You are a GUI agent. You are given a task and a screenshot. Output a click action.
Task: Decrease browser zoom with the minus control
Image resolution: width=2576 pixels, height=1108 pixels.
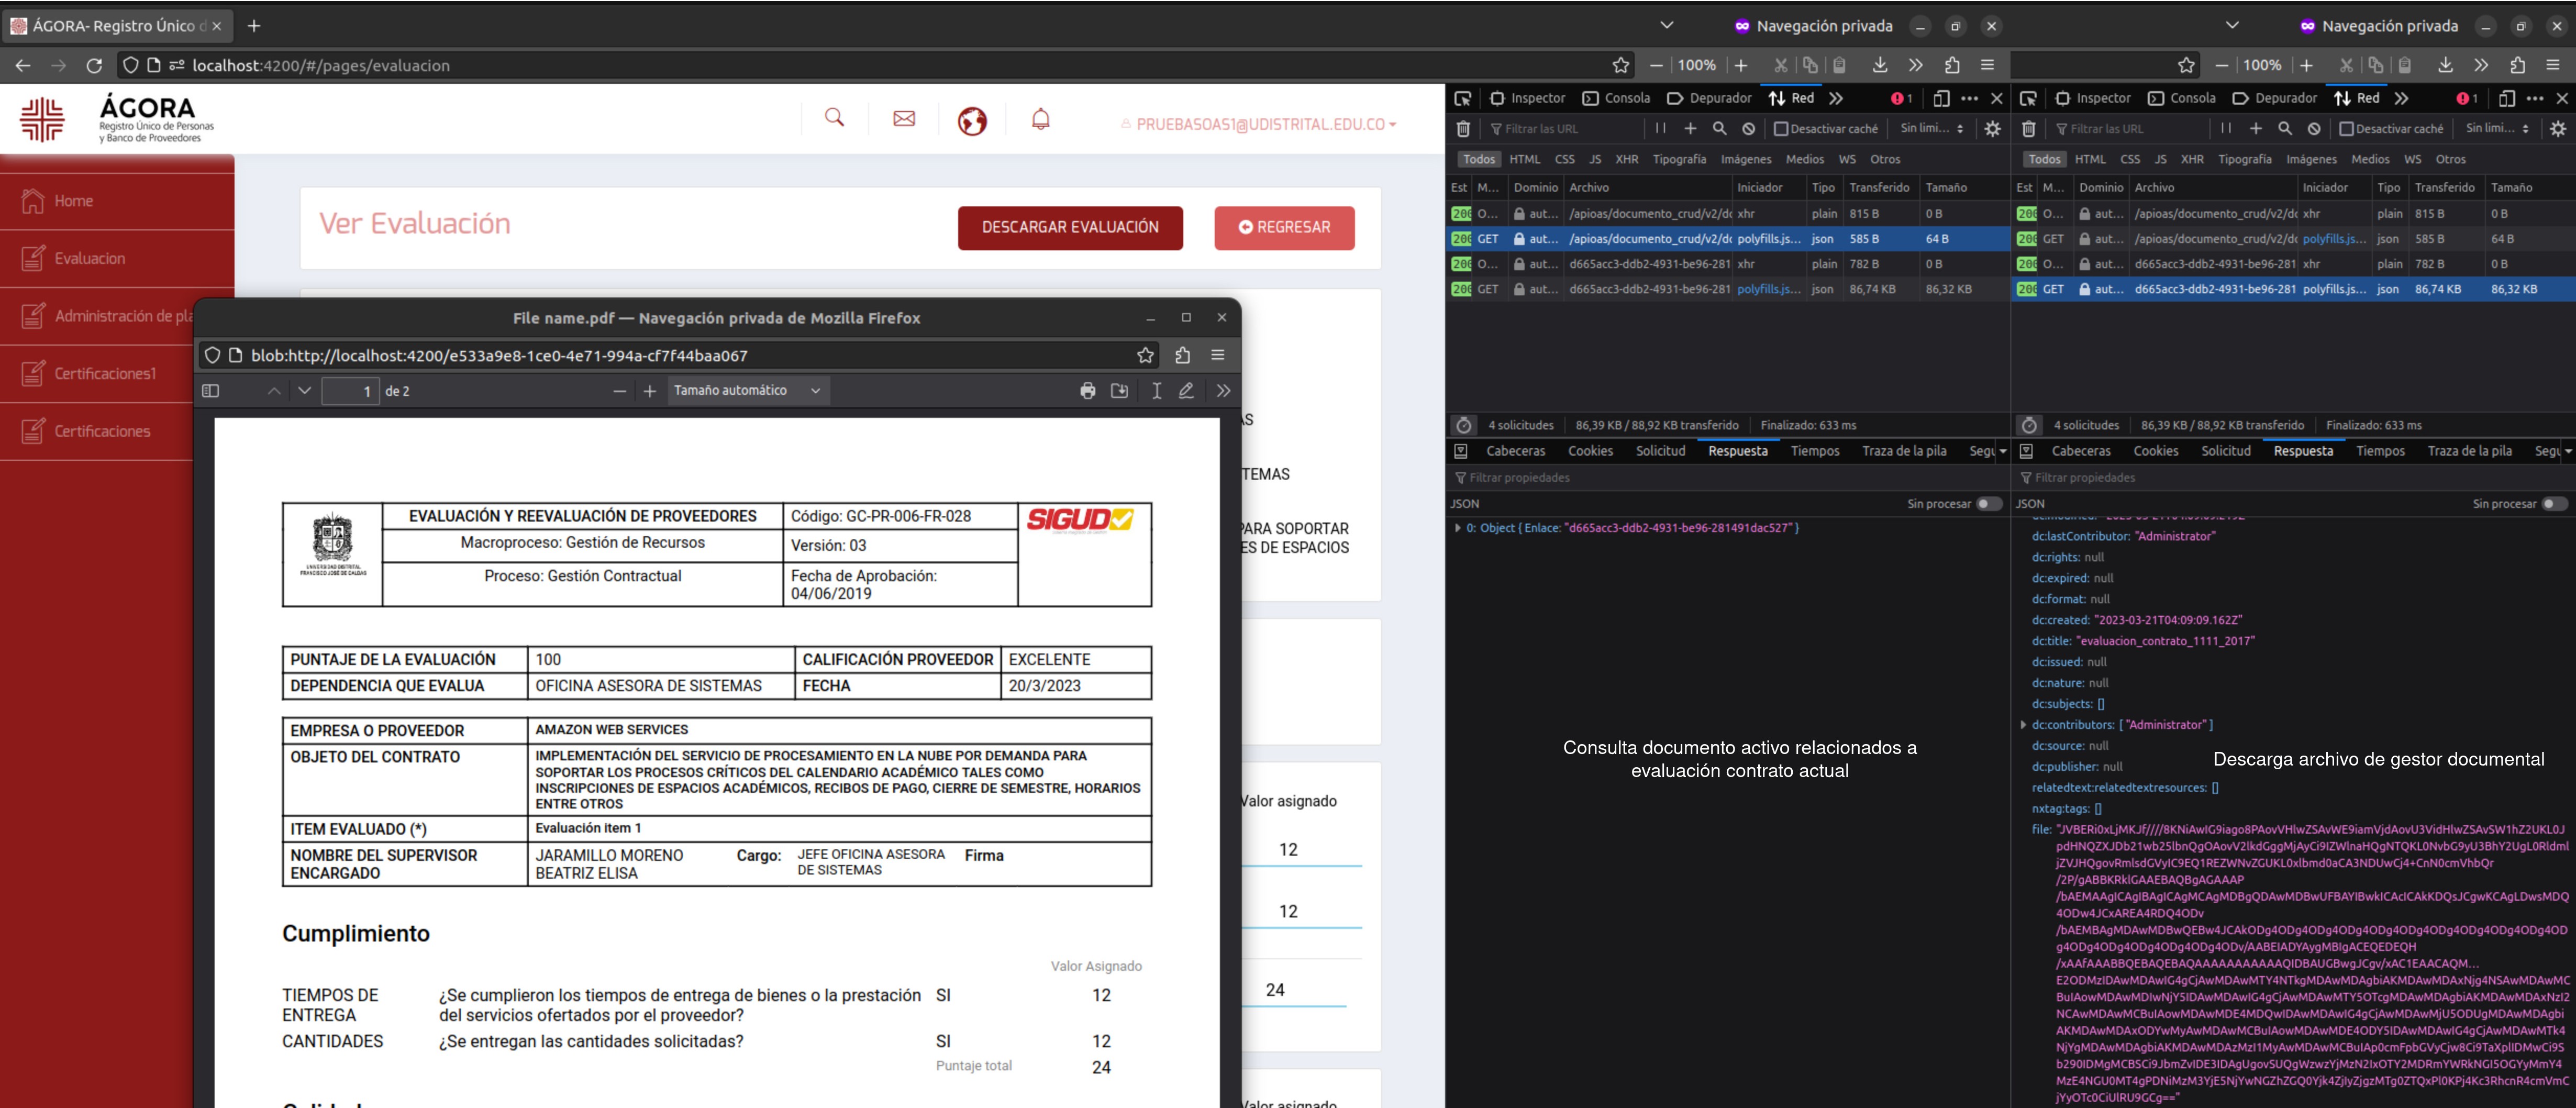pyautogui.click(x=1657, y=65)
